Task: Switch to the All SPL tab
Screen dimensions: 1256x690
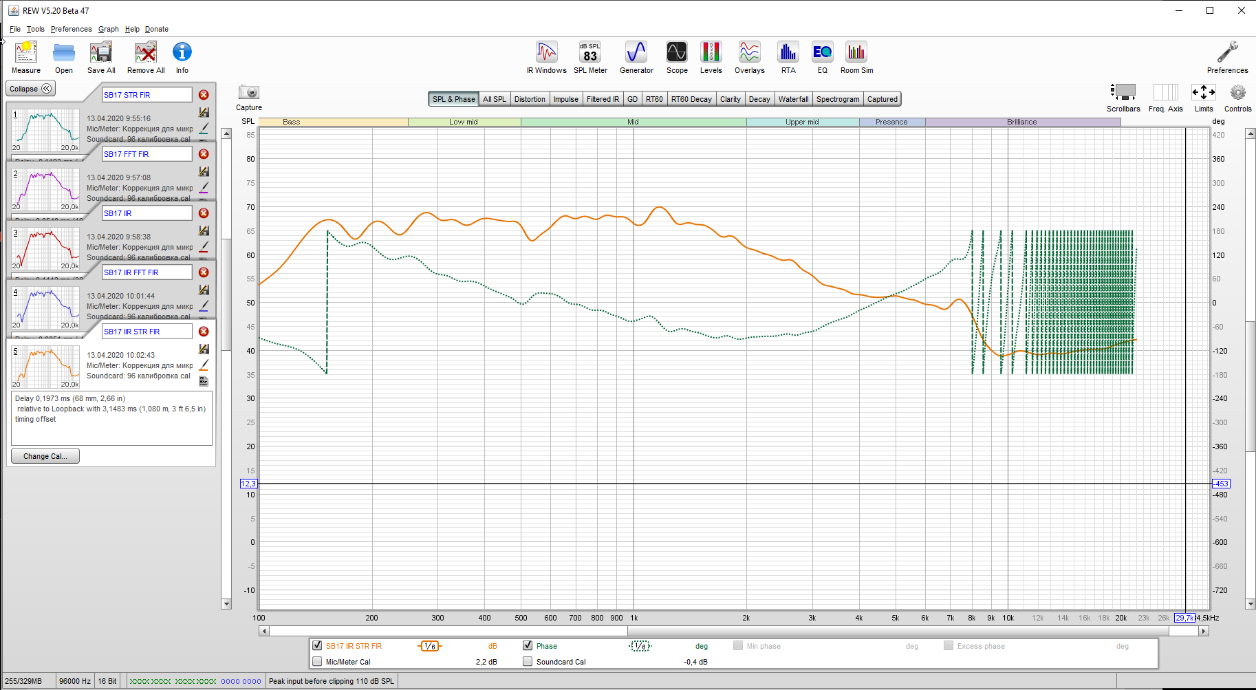Action: point(495,99)
